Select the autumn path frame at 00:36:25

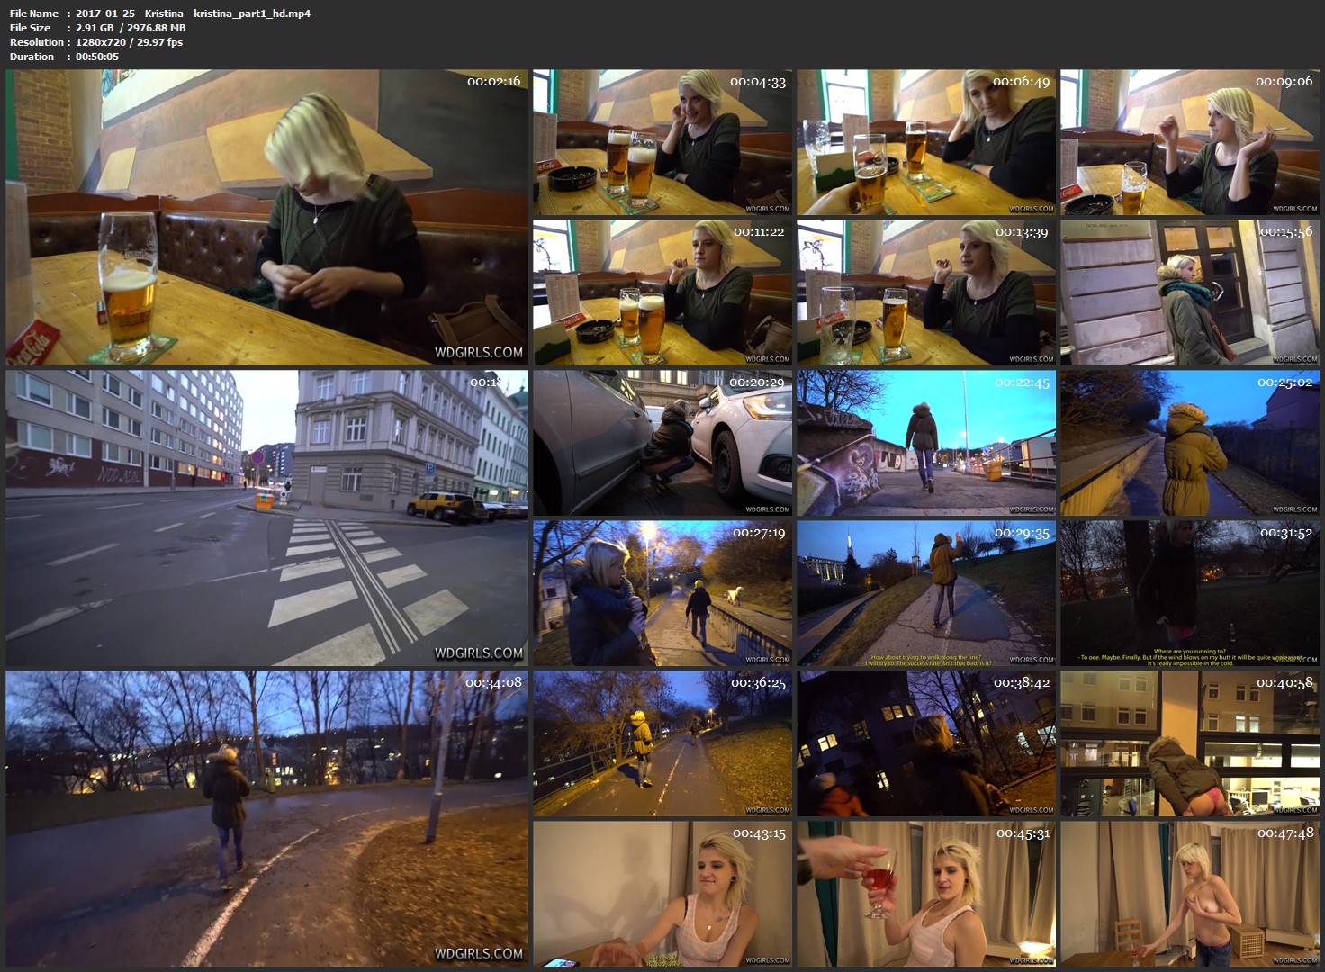[662, 743]
